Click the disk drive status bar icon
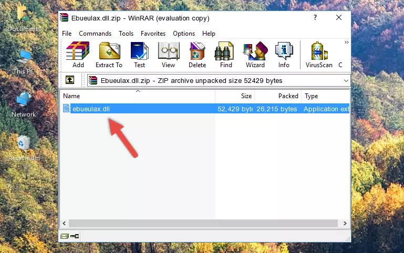The width and height of the screenshot is (404, 253). [65, 236]
